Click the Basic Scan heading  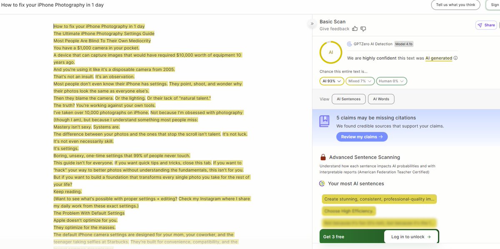point(332,22)
